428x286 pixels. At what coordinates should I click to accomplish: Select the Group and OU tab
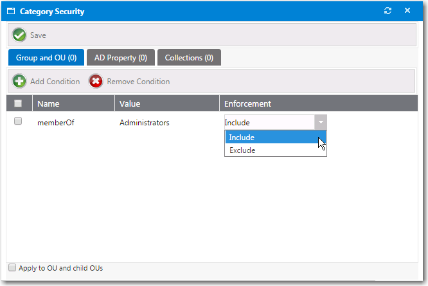46,58
